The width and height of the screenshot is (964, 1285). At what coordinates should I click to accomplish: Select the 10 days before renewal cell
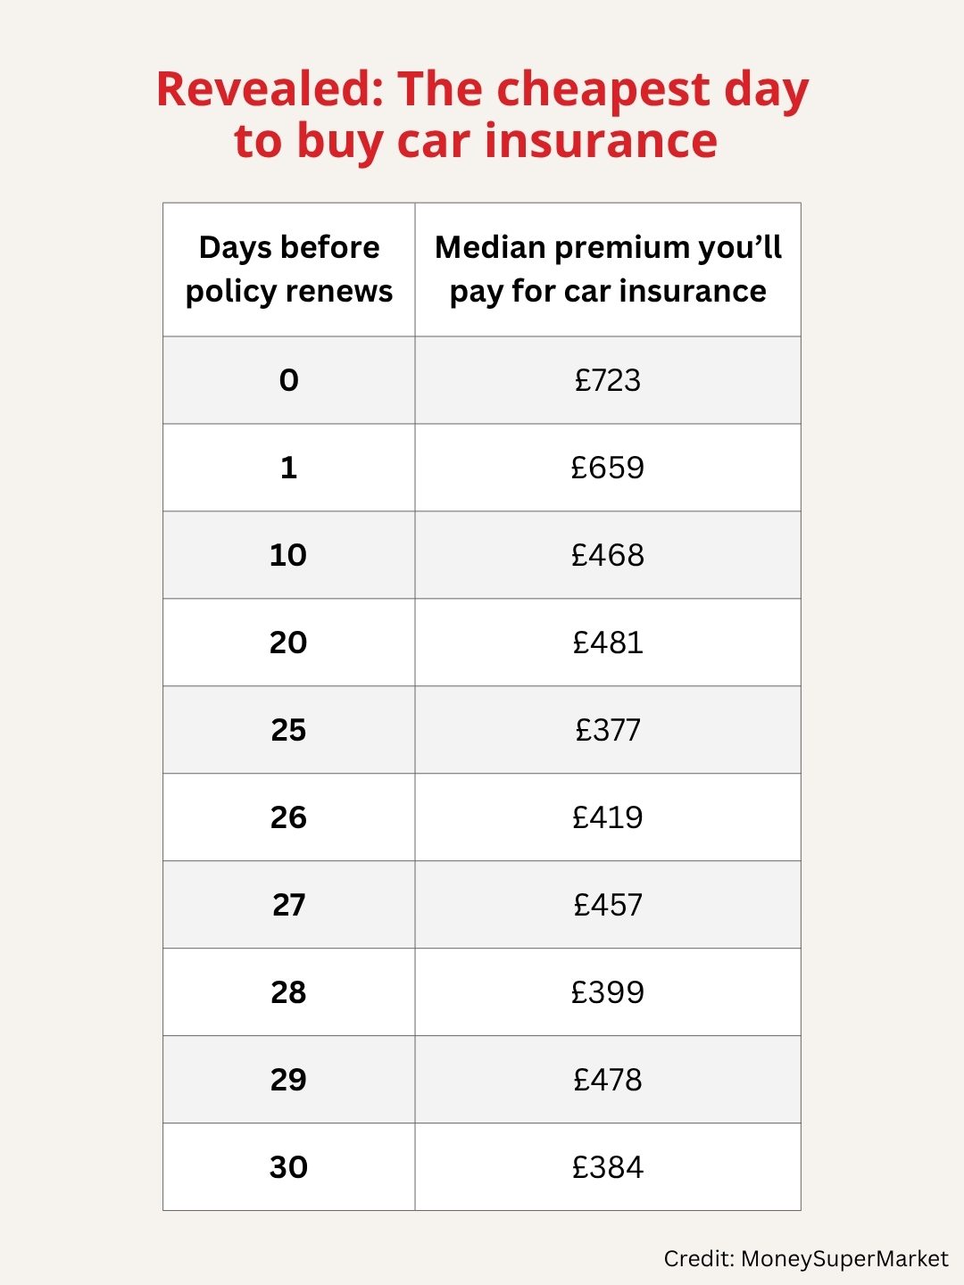288,555
